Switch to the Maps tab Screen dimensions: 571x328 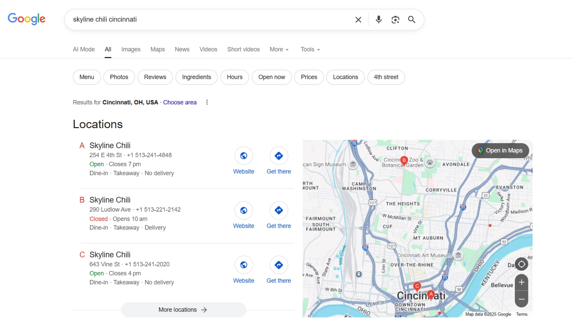[x=158, y=49]
